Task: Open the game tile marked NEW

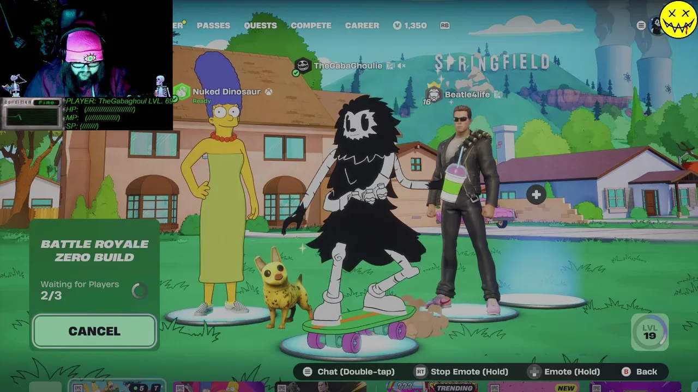Action: 533,387
